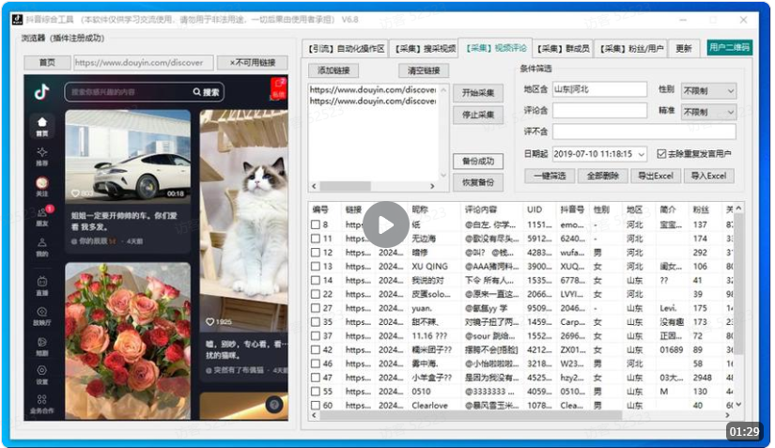This screenshot has height=448, width=775.
Task: Switch to the 【采集】群成员 tab
Action: click(x=564, y=48)
